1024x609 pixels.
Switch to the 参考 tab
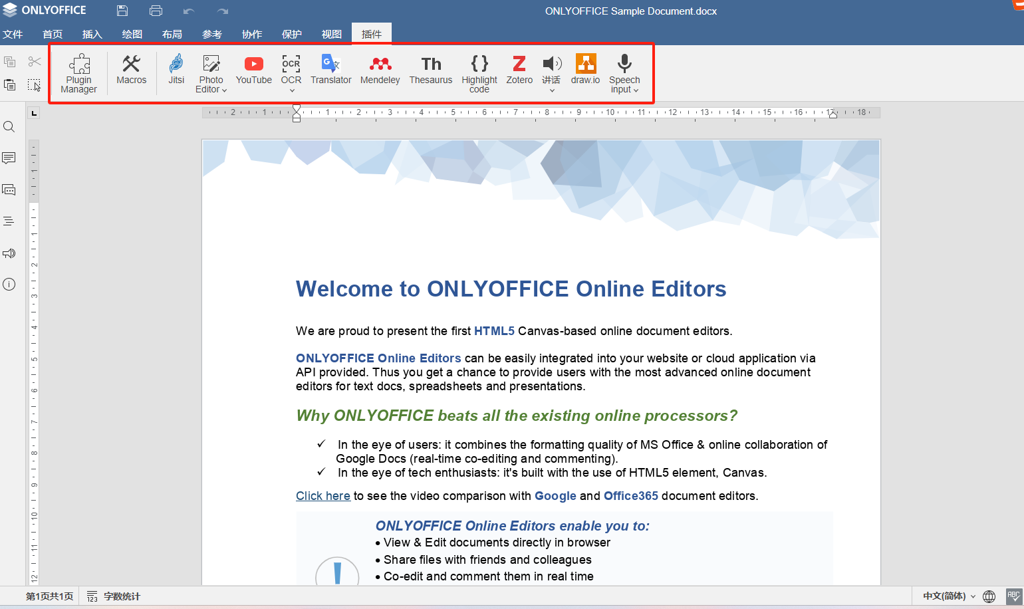tap(212, 34)
